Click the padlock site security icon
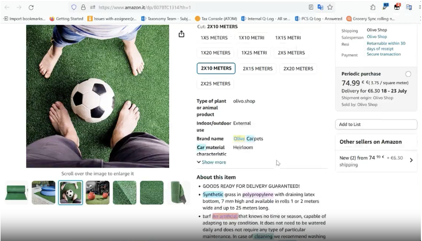Image resolution: width=422 pixels, height=241 pixels. click(83, 7)
